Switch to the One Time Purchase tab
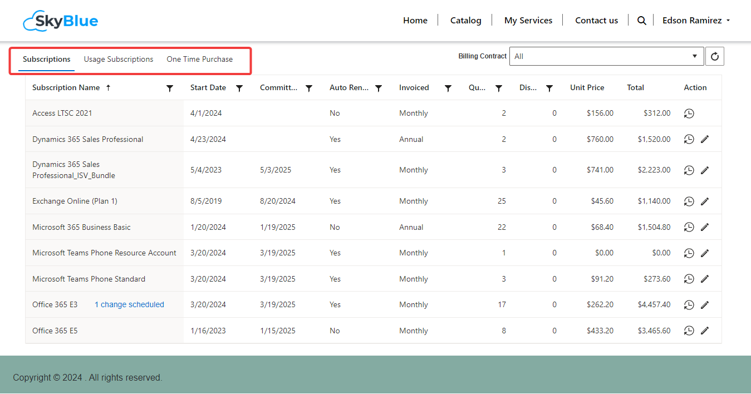The width and height of the screenshot is (751, 394). (x=200, y=59)
